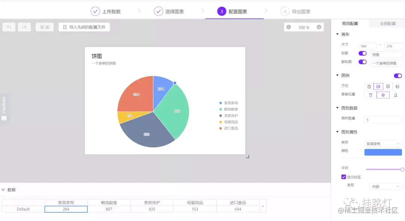Select step 3 配置图表

[232, 11]
